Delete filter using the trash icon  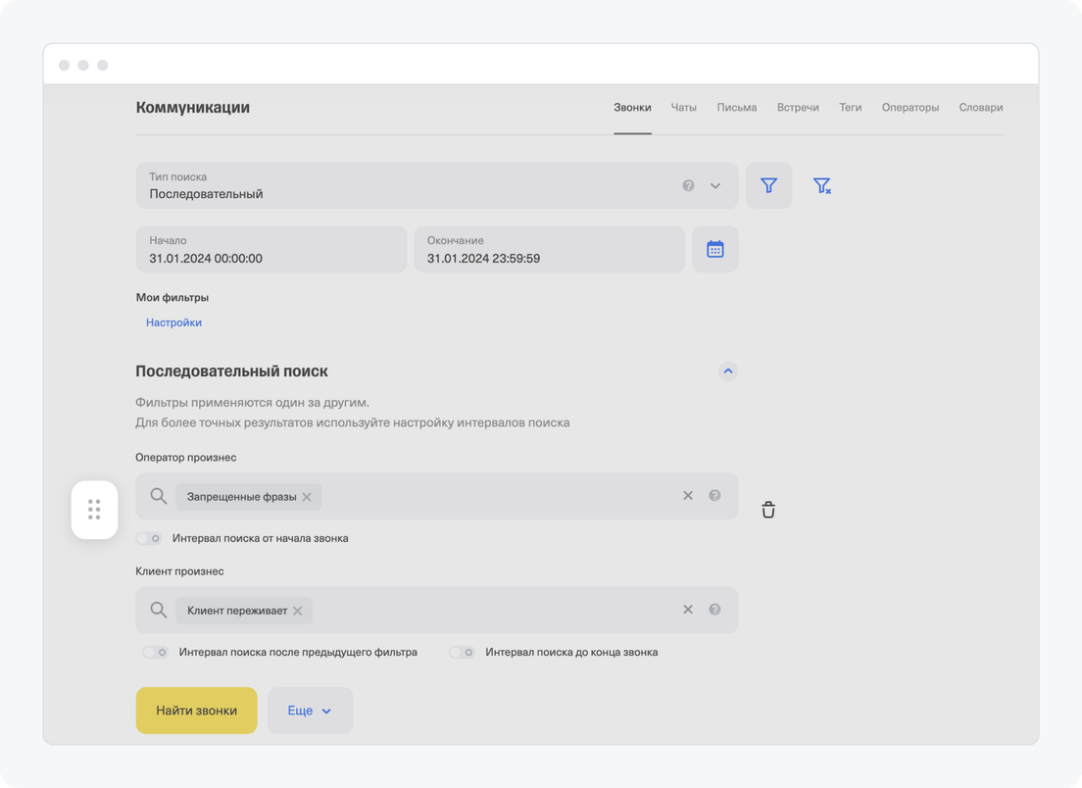[x=768, y=510]
